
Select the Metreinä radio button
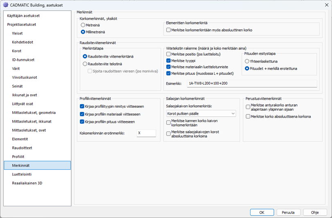(83, 25)
